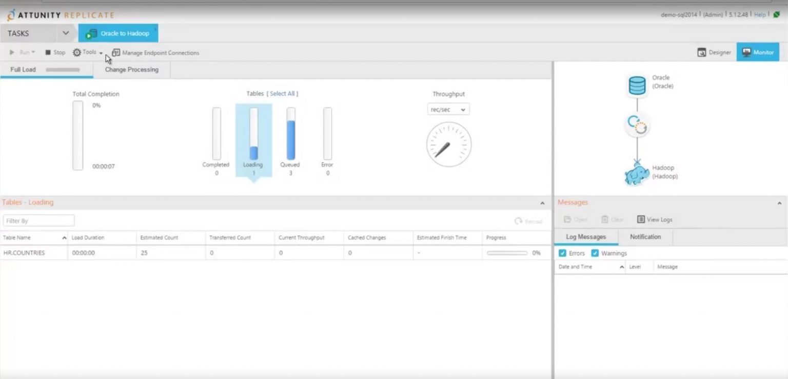Uncheck the Warnings filter

click(x=595, y=253)
